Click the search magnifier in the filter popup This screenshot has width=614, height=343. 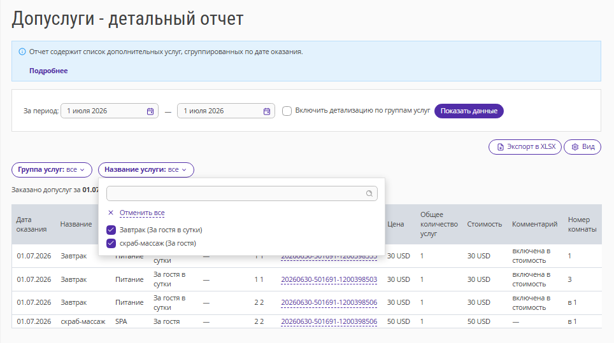tap(369, 193)
